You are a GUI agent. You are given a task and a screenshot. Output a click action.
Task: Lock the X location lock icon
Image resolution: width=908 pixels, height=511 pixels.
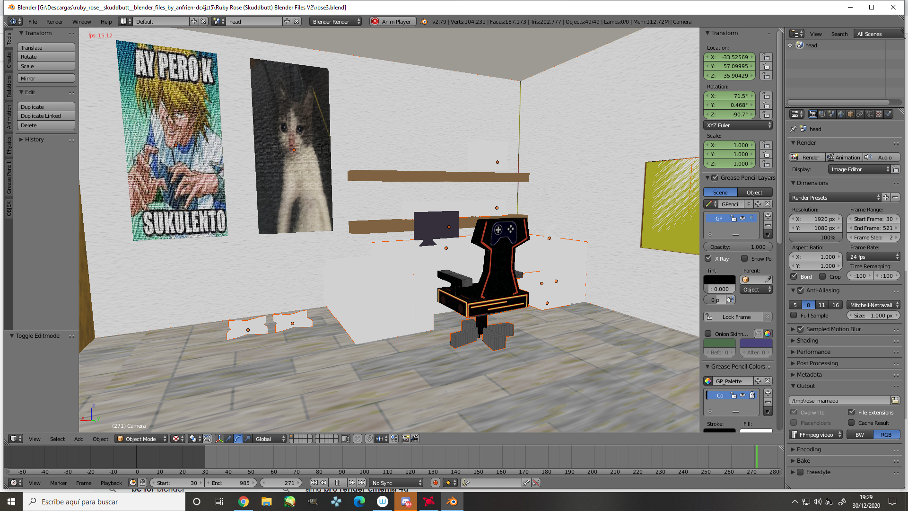point(766,57)
